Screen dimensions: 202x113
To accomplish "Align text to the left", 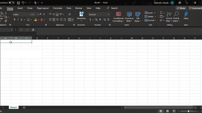I will (x=50, y=19).
